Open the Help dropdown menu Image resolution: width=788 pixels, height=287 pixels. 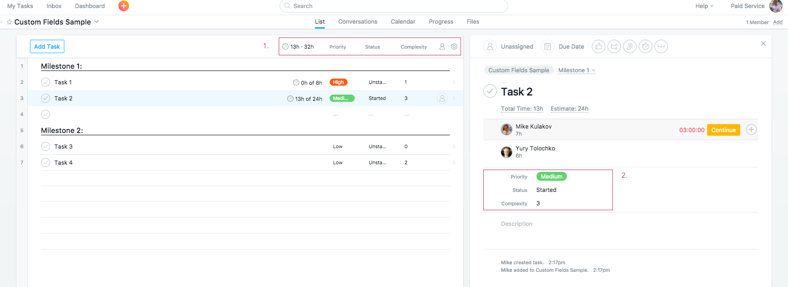coord(704,6)
